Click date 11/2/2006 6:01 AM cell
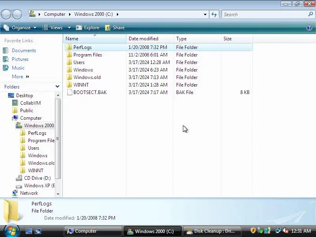This screenshot has height=237, width=316. pos(148,55)
